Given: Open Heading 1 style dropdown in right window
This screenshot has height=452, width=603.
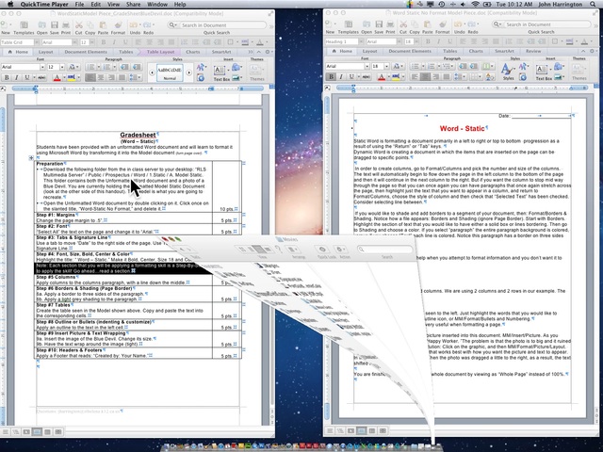Looking at the screenshot, I should (361, 41).
